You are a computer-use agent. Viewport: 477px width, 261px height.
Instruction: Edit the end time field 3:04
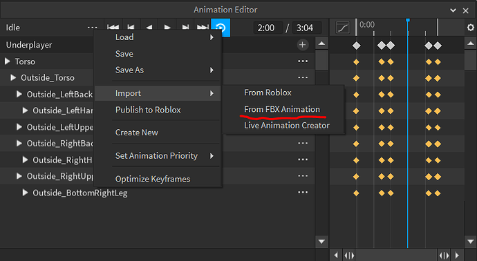pos(307,28)
